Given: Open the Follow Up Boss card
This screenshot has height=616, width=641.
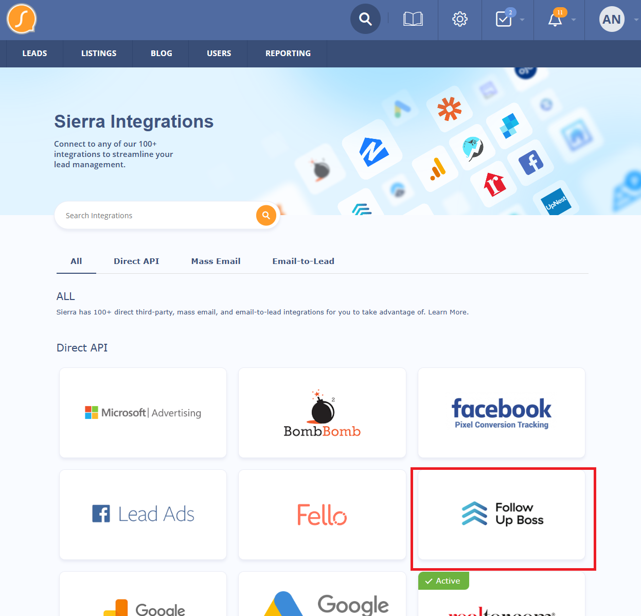Looking at the screenshot, I should pyautogui.click(x=502, y=515).
